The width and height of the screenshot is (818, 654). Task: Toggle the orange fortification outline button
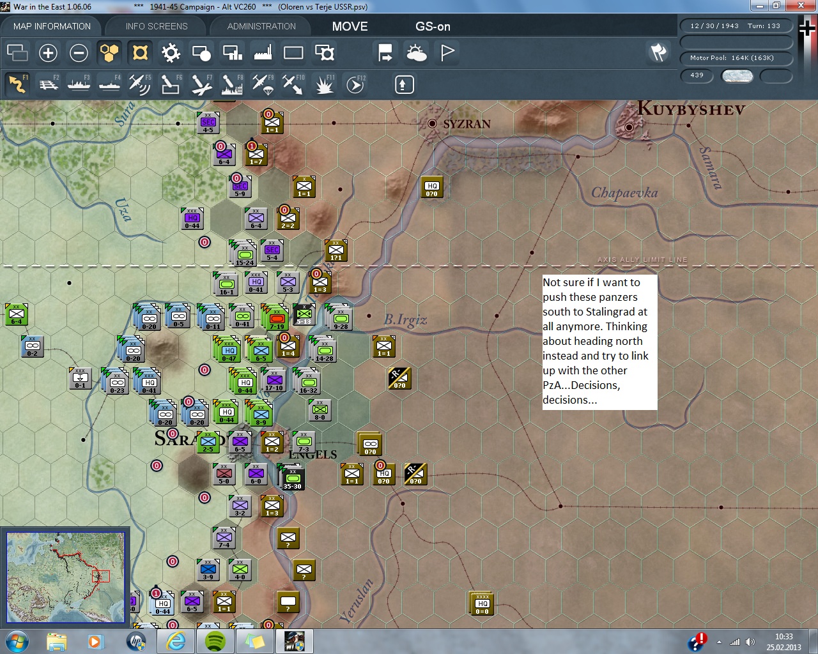(x=140, y=52)
